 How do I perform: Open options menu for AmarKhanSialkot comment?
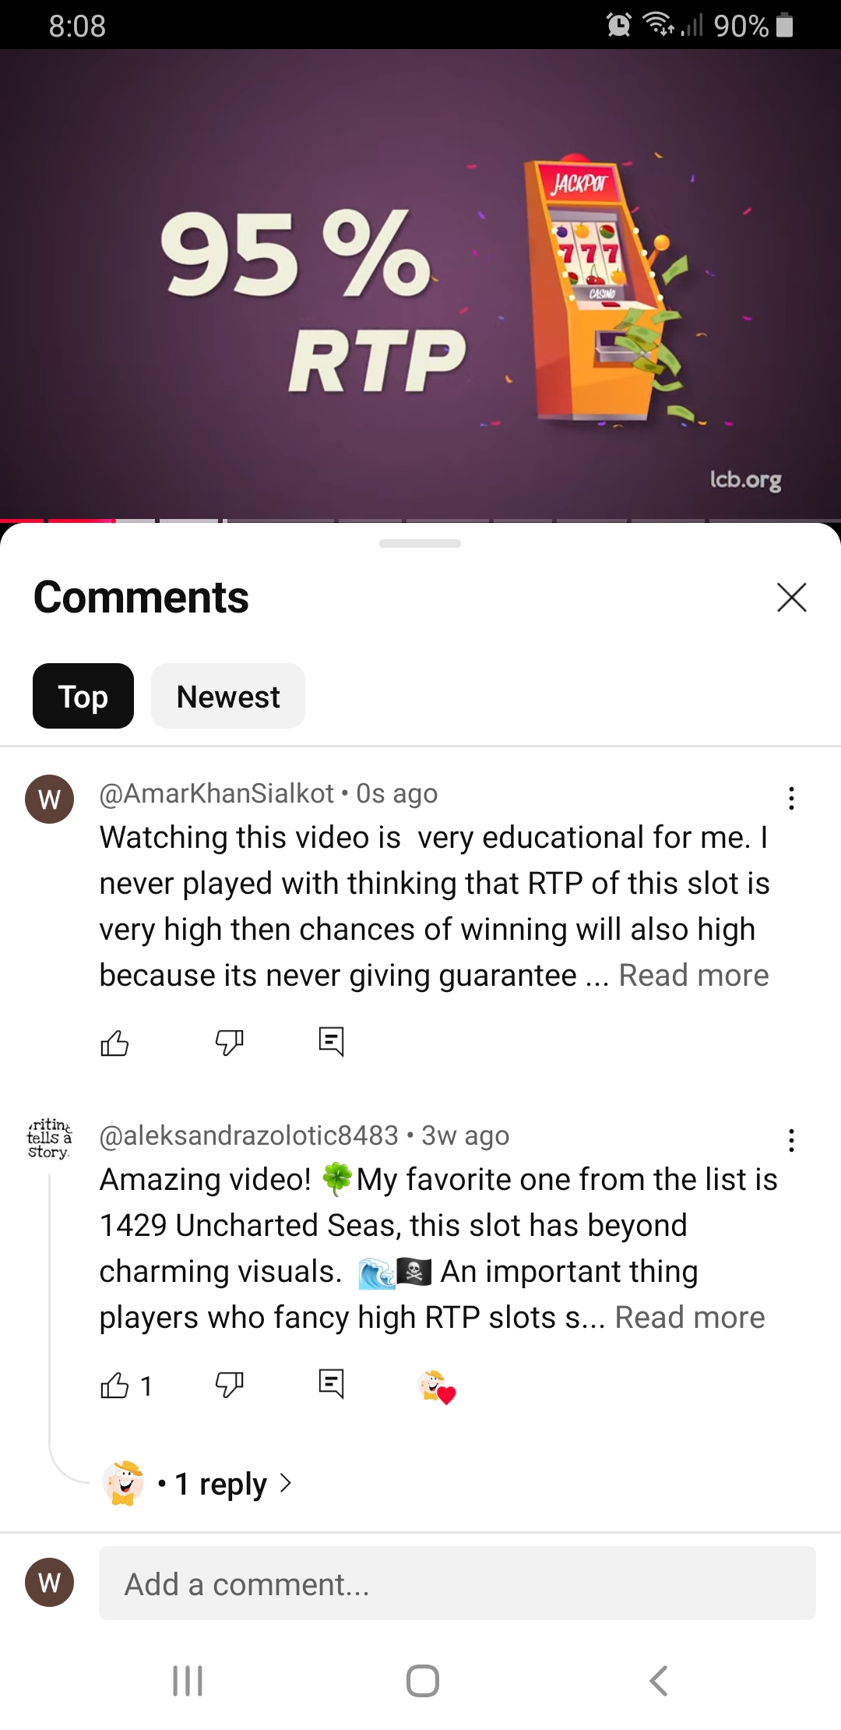791,798
